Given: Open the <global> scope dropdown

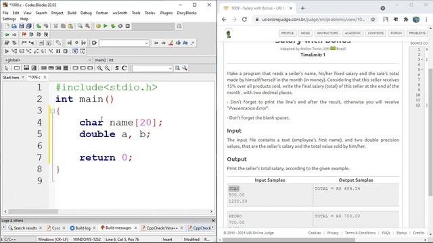Looking at the screenshot, I should tap(47, 60).
